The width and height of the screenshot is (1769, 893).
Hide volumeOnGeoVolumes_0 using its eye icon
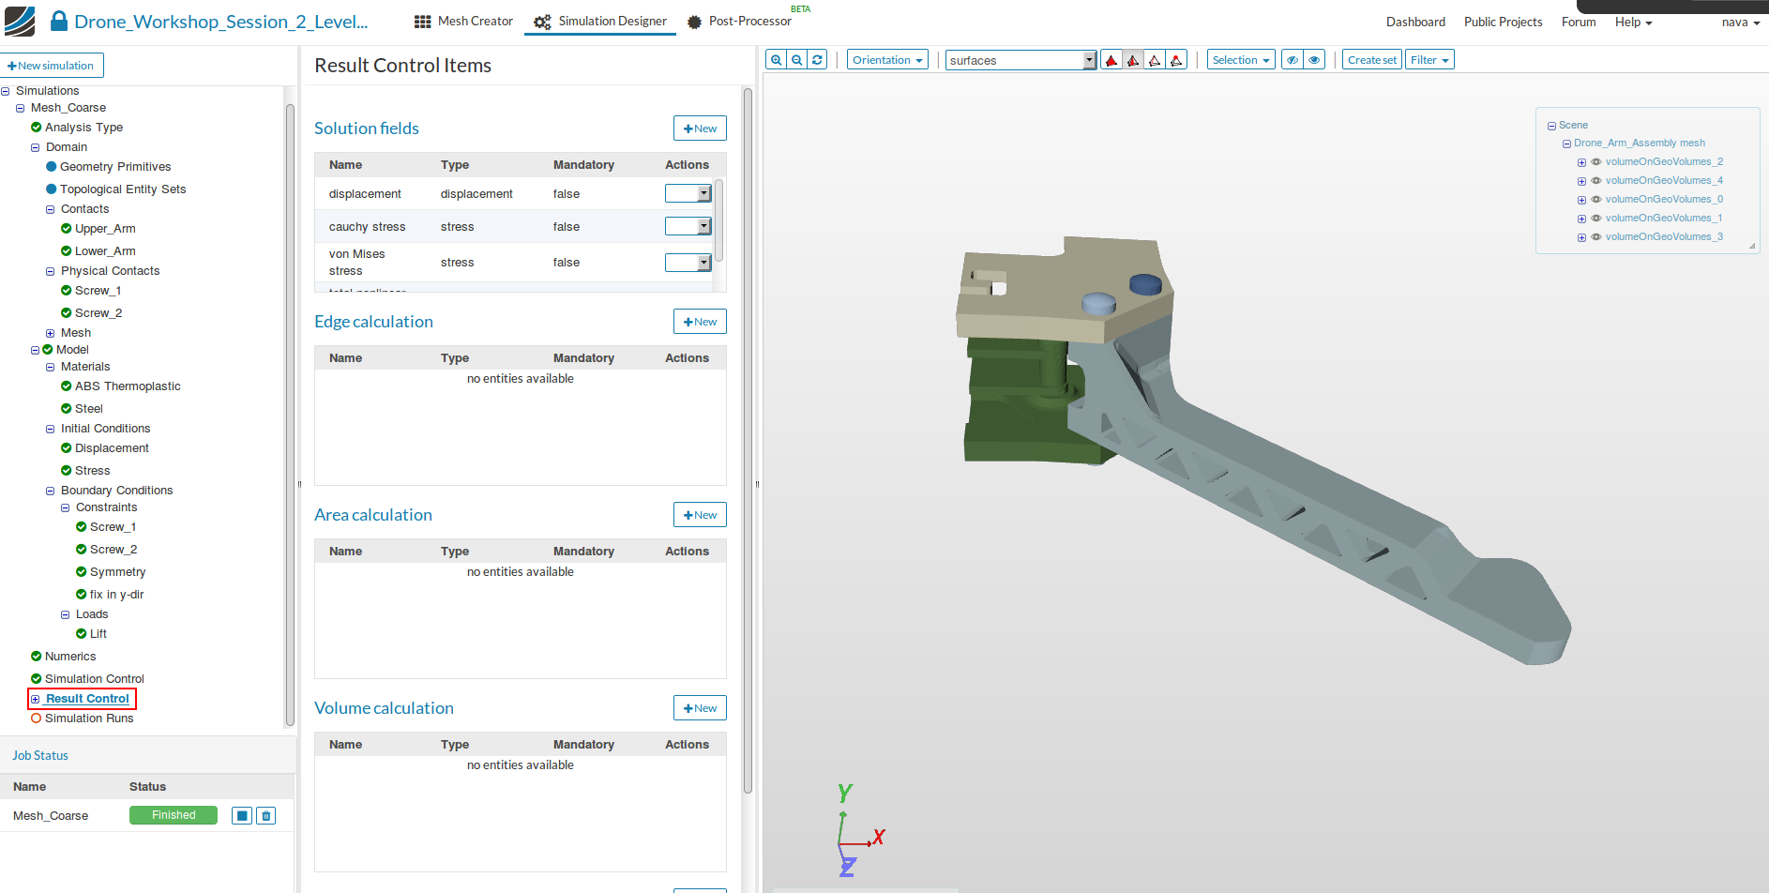(x=1596, y=200)
